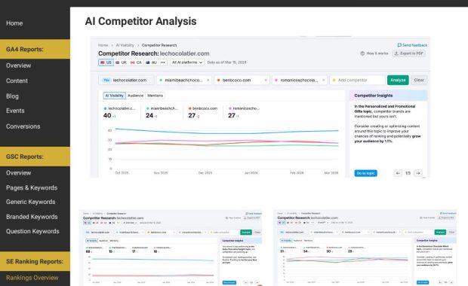Go to previous competitor insight arrow
468x286 pixels.
[x=398, y=173]
